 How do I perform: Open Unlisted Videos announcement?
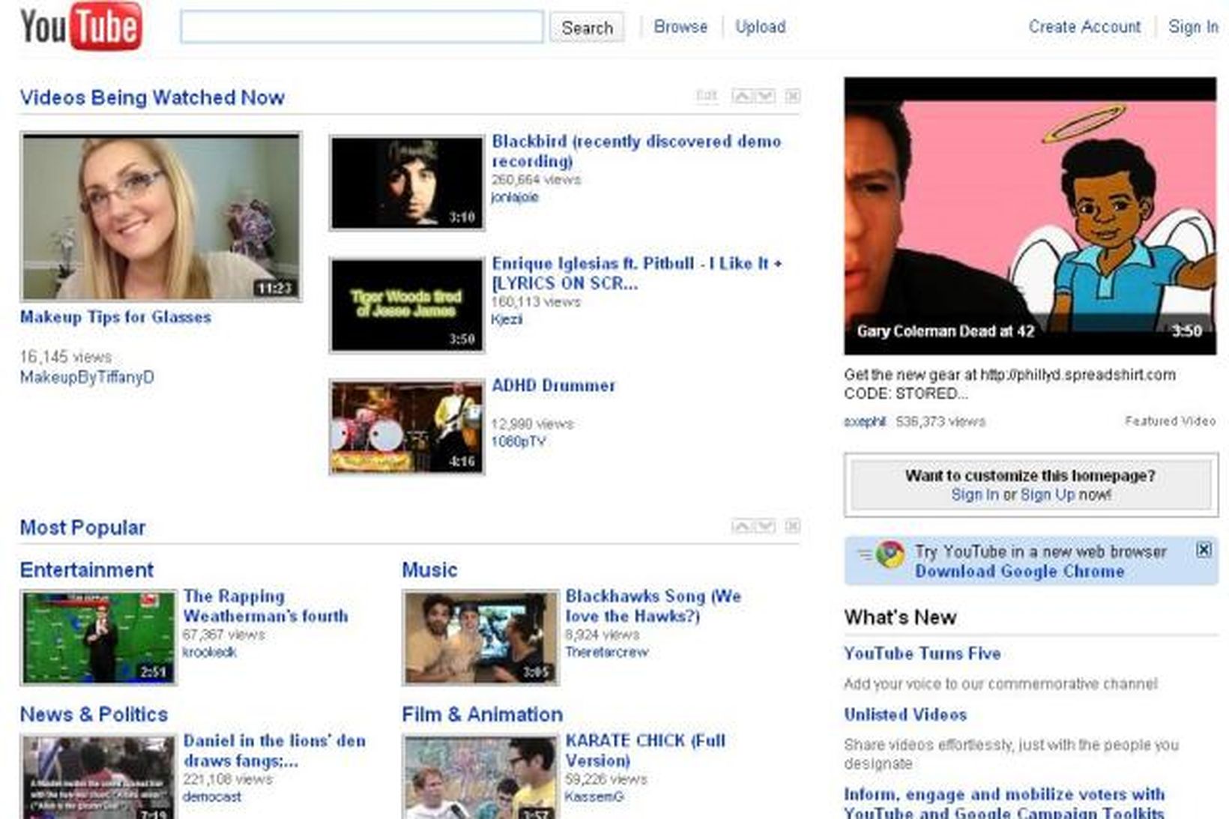(905, 714)
